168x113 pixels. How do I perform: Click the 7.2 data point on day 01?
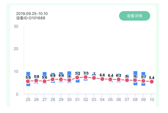point(77,77)
